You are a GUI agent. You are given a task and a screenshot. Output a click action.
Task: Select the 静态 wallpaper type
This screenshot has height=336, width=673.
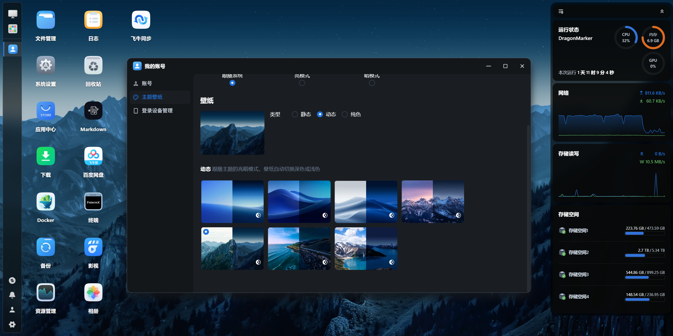tap(295, 114)
